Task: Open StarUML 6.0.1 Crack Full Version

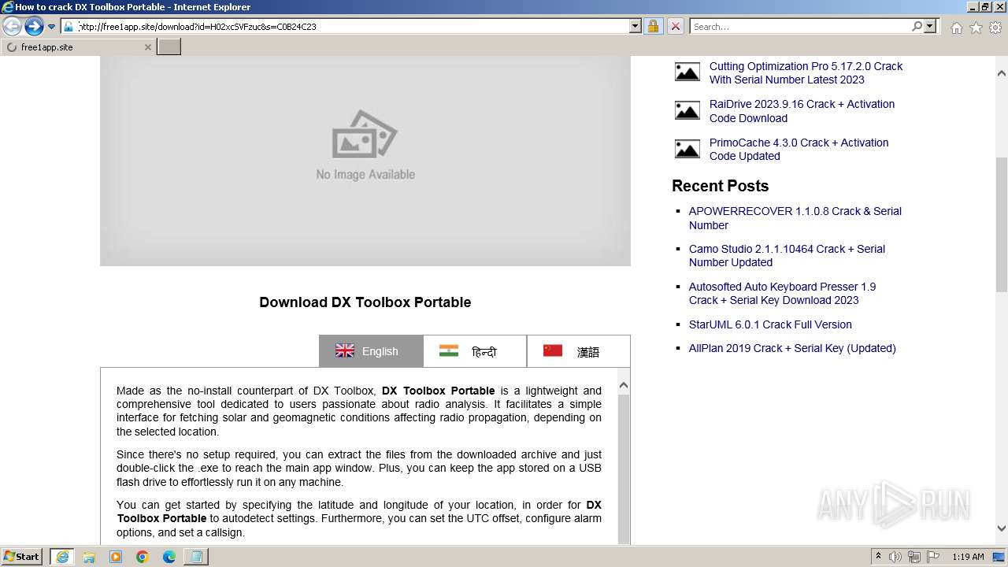Action: 770,324
